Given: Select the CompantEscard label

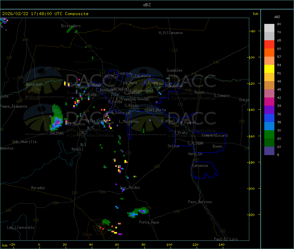Looking at the screenshot, I should click(x=215, y=135).
